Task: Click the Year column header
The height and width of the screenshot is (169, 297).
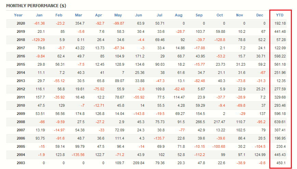Action: (18, 15)
